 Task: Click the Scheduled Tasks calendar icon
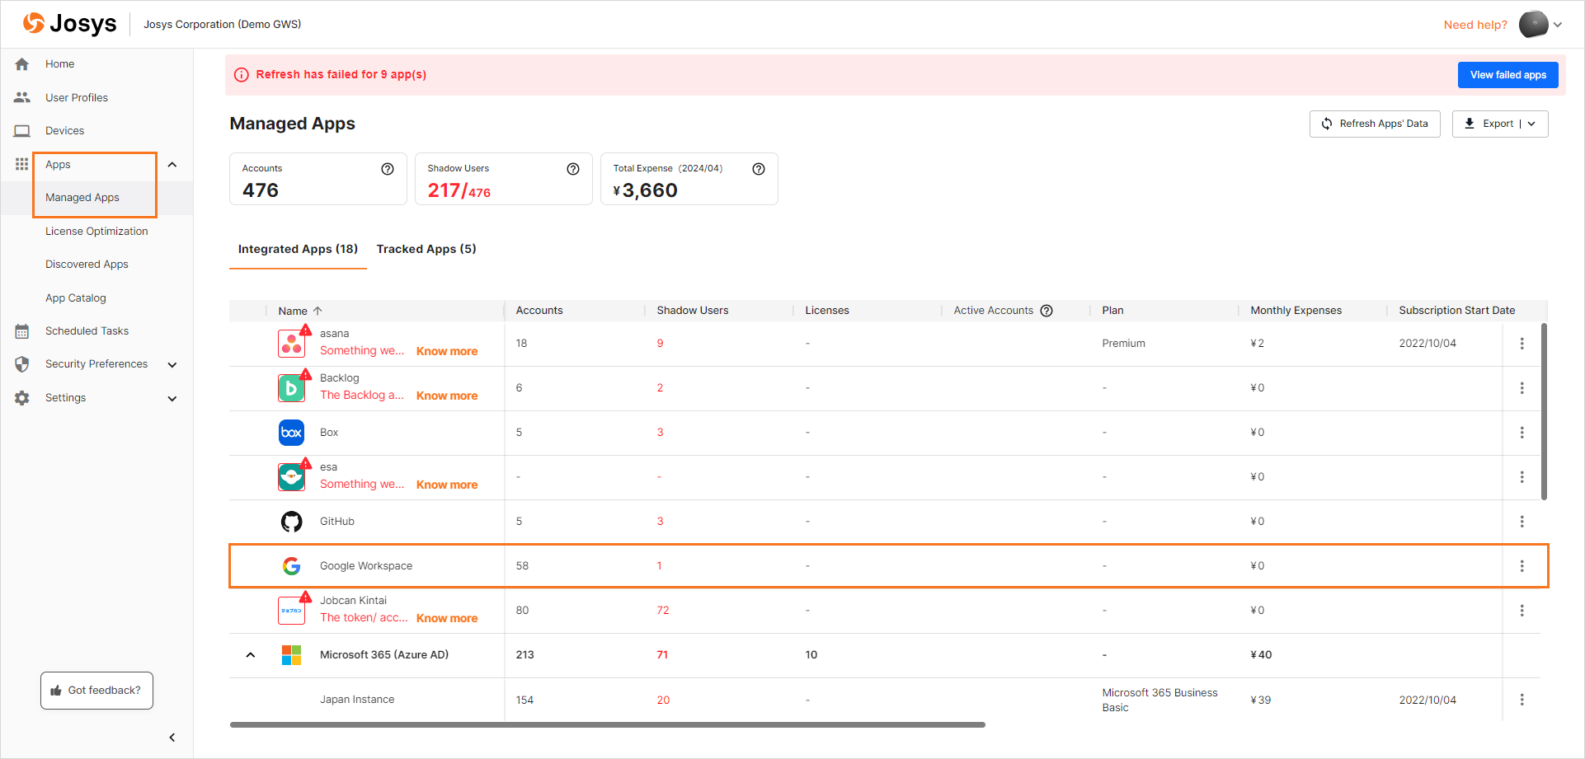[x=22, y=331]
